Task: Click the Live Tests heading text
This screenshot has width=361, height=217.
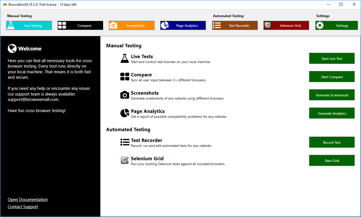Action: pos(142,56)
